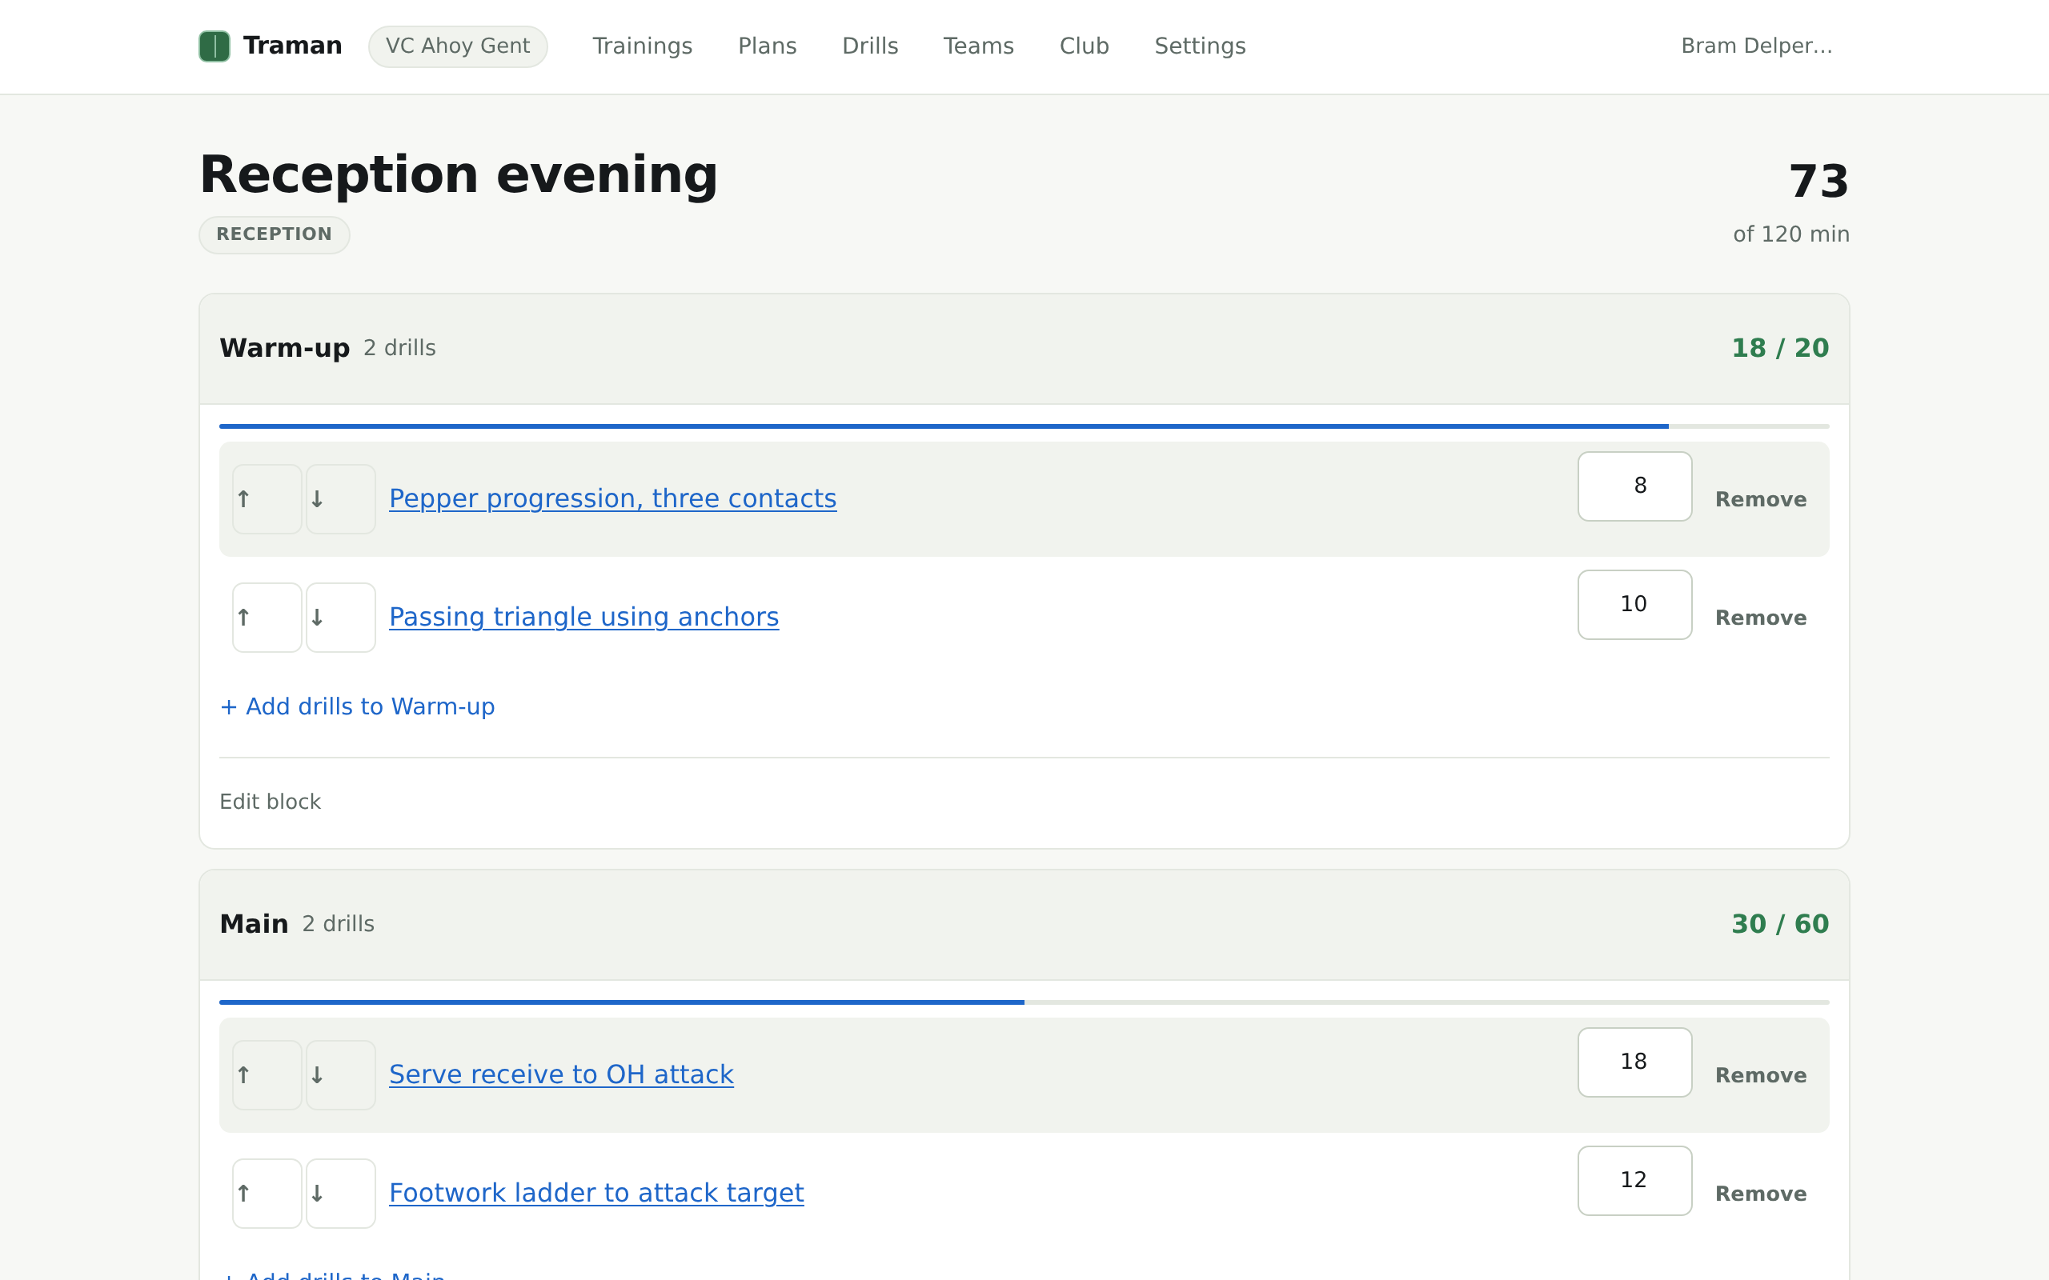Open the Bram Delper... user menu
Image resolution: width=2049 pixels, height=1280 pixels.
pyautogui.click(x=1757, y=46)
